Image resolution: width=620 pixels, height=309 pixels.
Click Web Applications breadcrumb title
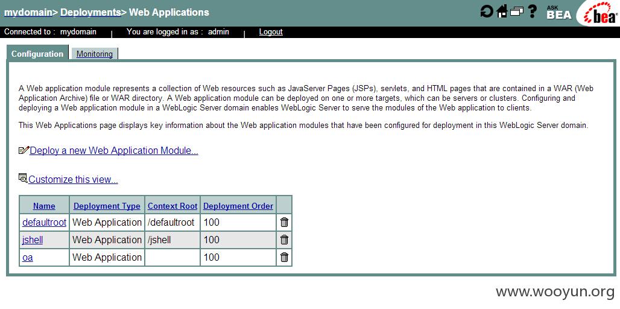169,12
